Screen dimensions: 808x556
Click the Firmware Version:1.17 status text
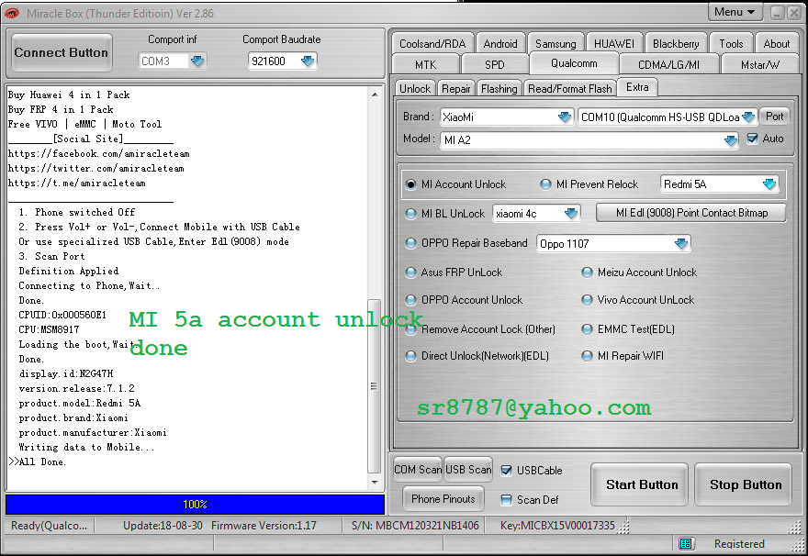264,526
